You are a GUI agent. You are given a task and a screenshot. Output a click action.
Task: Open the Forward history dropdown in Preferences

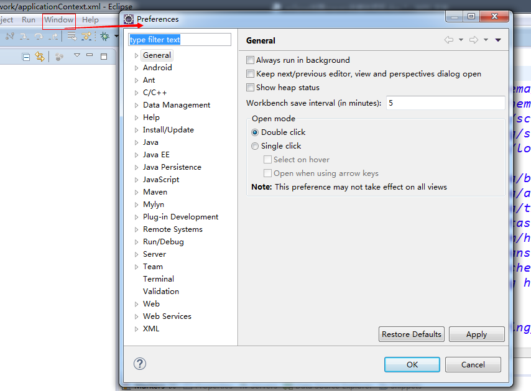point(486,40)
